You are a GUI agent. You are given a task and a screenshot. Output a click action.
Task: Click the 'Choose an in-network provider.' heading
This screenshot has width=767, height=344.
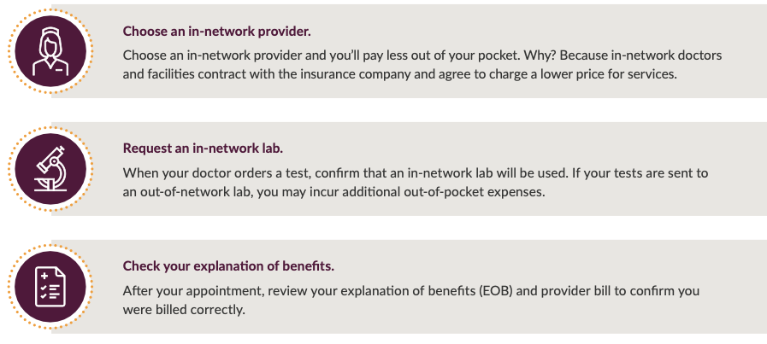[x=216, y=32]
